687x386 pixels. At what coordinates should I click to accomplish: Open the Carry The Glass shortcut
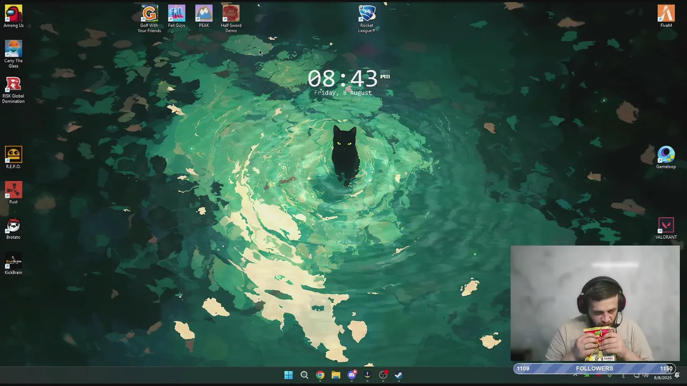[13, 54]
